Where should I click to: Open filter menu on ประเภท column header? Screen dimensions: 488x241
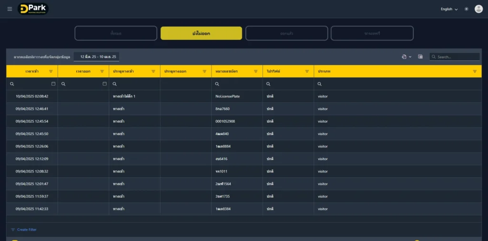475,71
